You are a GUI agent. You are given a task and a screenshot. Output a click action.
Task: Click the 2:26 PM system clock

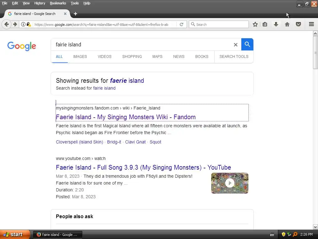point(307,234)
